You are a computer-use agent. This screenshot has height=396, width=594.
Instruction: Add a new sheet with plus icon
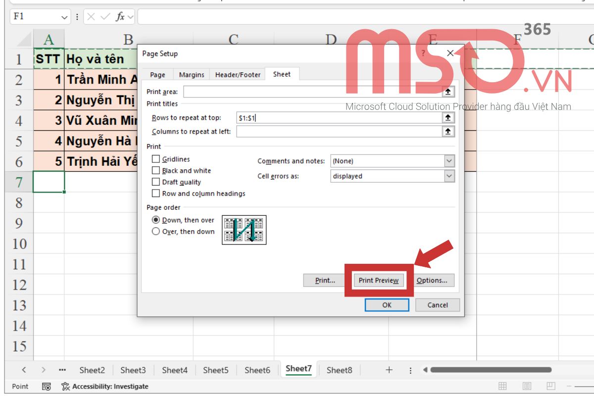click(389, 370)
